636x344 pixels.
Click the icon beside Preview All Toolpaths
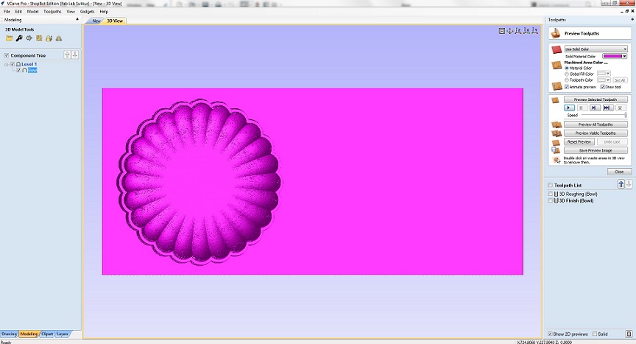pos(556,124)
